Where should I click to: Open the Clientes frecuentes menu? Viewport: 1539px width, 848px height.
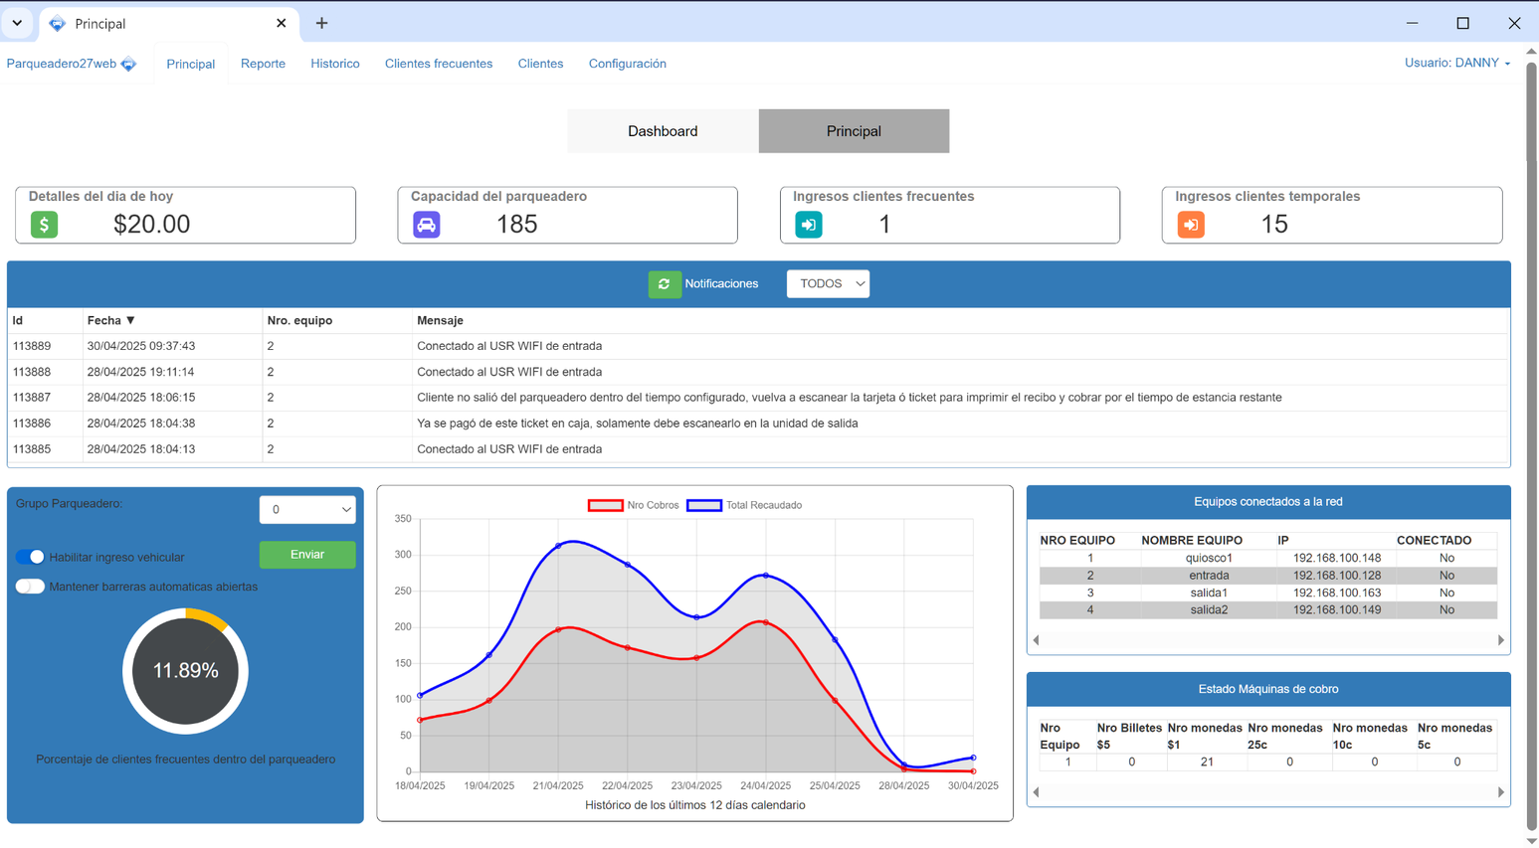tap(438, 64)
